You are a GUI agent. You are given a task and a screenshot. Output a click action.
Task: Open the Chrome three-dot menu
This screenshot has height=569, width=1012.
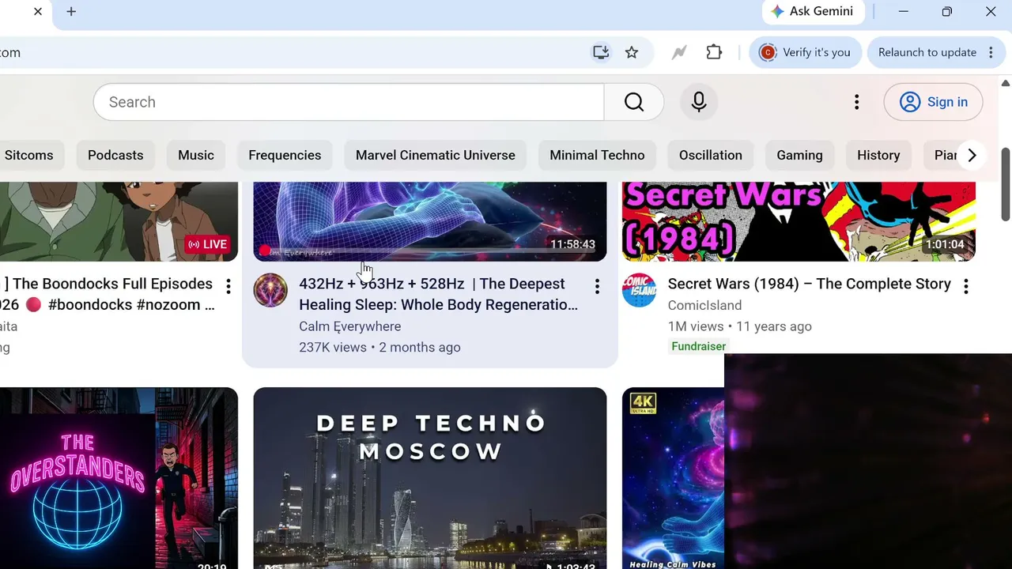pos(991,52)
